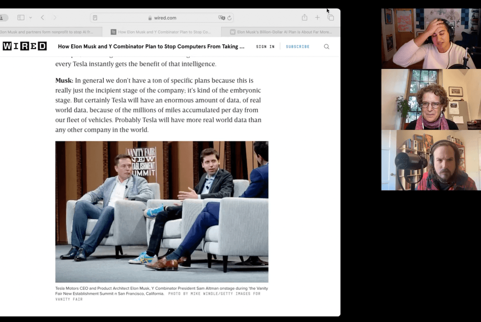The width and height of the screenshot is (481, 322).
Task: Switch to 'Elon Musk's Billion-Dollar AI Plan' tab
Action: click(x=281, y=32)
